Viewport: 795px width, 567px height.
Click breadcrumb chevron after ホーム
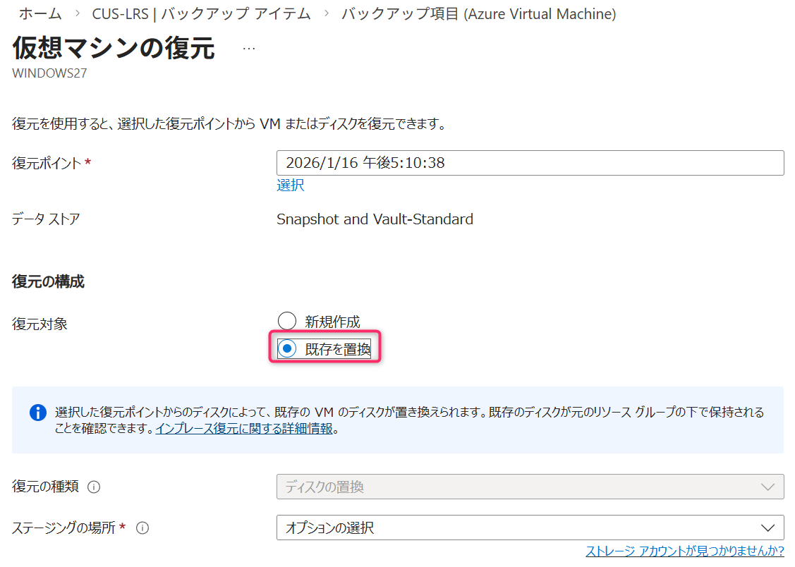[x=78, y=14]
